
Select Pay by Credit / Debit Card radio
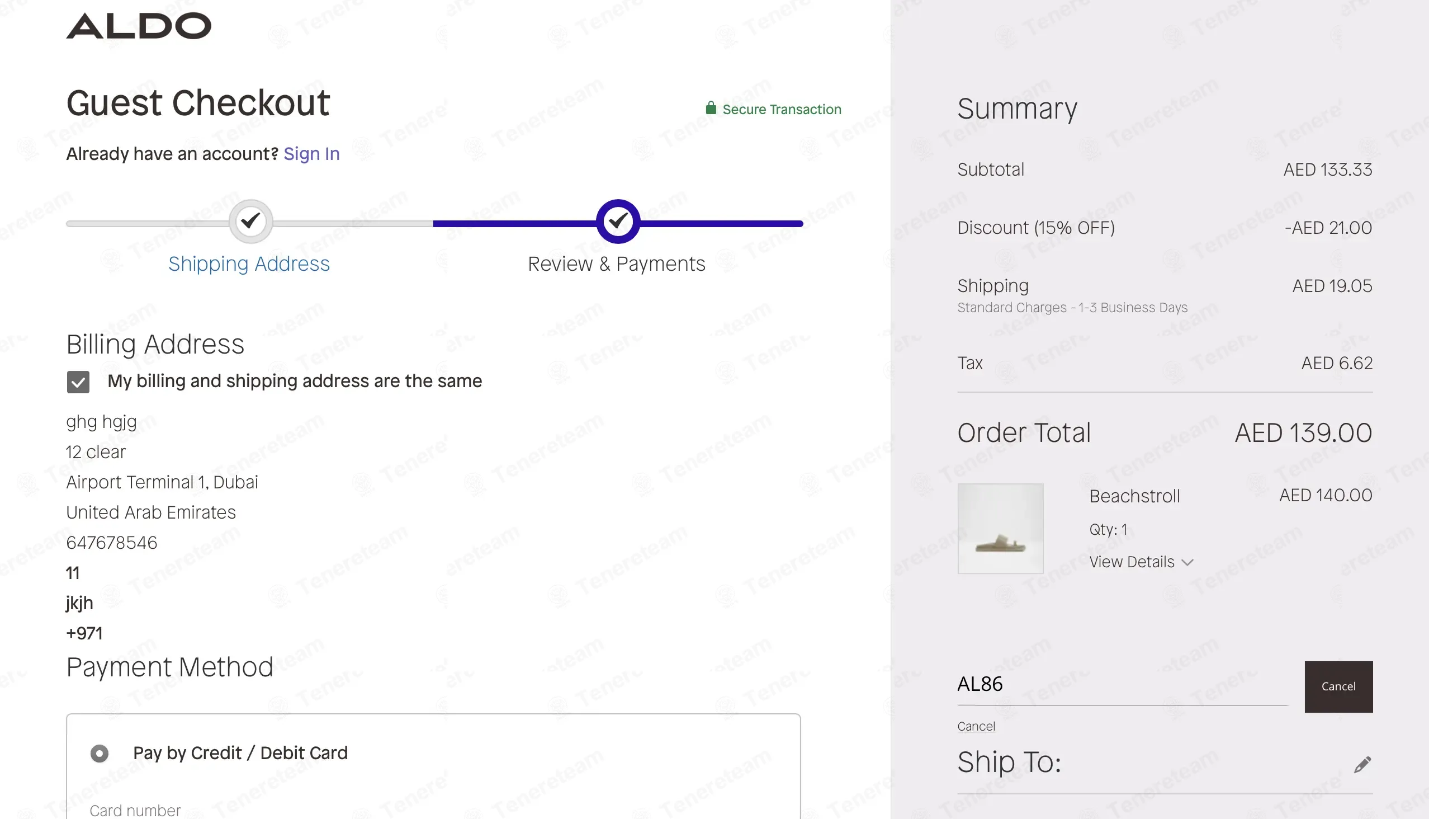tap(100, 753)
